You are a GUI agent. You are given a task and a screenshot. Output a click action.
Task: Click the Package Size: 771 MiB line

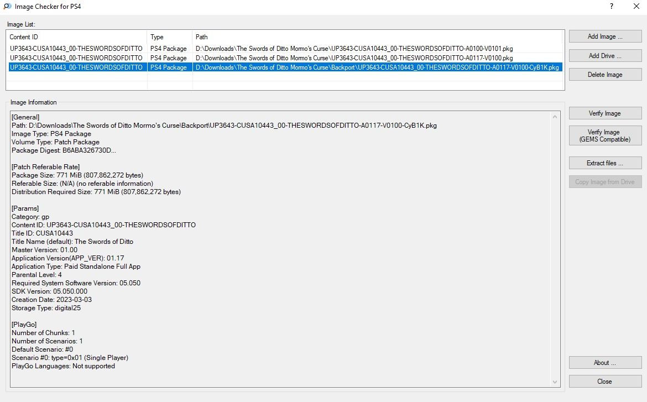77,175
